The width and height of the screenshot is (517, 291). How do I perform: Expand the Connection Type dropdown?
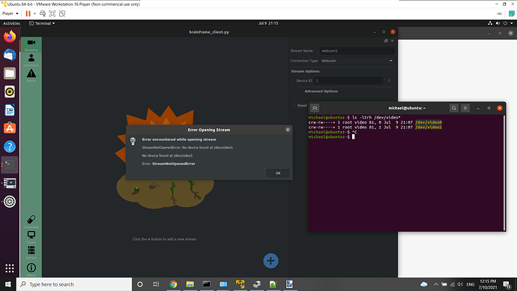pyautogui.click(x=357, y=61)
